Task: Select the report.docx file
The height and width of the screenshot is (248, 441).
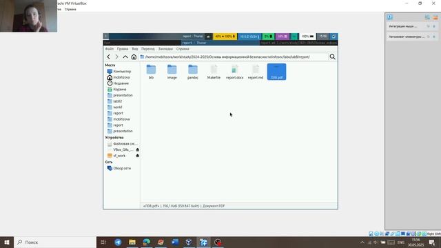Action: pos(234,72)
